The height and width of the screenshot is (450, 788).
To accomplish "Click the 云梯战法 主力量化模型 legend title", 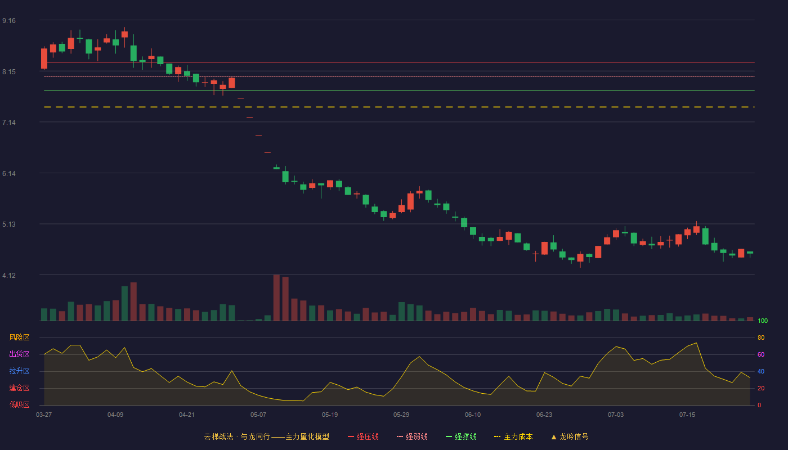I will [x=266, y=436].
